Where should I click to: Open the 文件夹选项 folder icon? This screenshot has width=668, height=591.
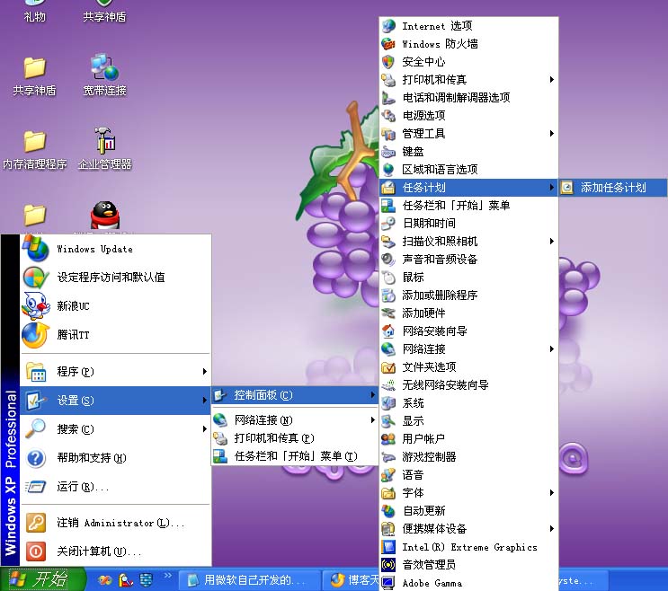(388, 366)
